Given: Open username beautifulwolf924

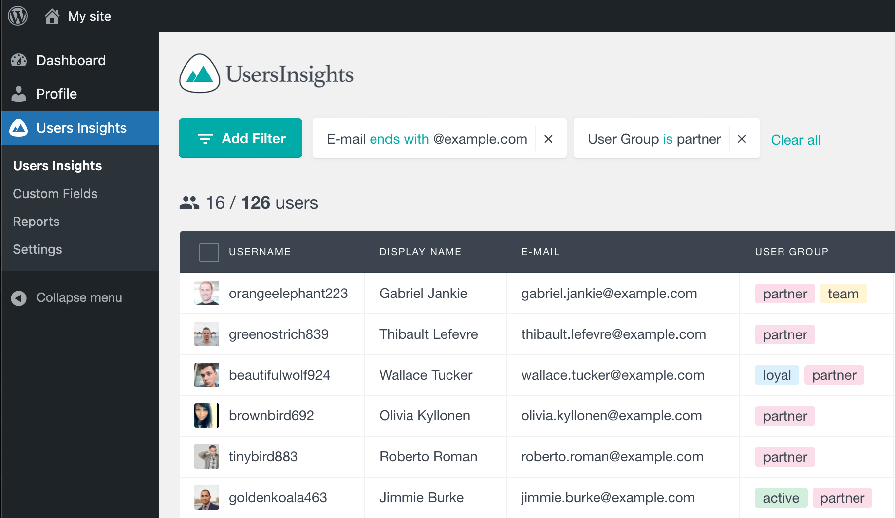Looking at the screenshot, I should (279, 375).
